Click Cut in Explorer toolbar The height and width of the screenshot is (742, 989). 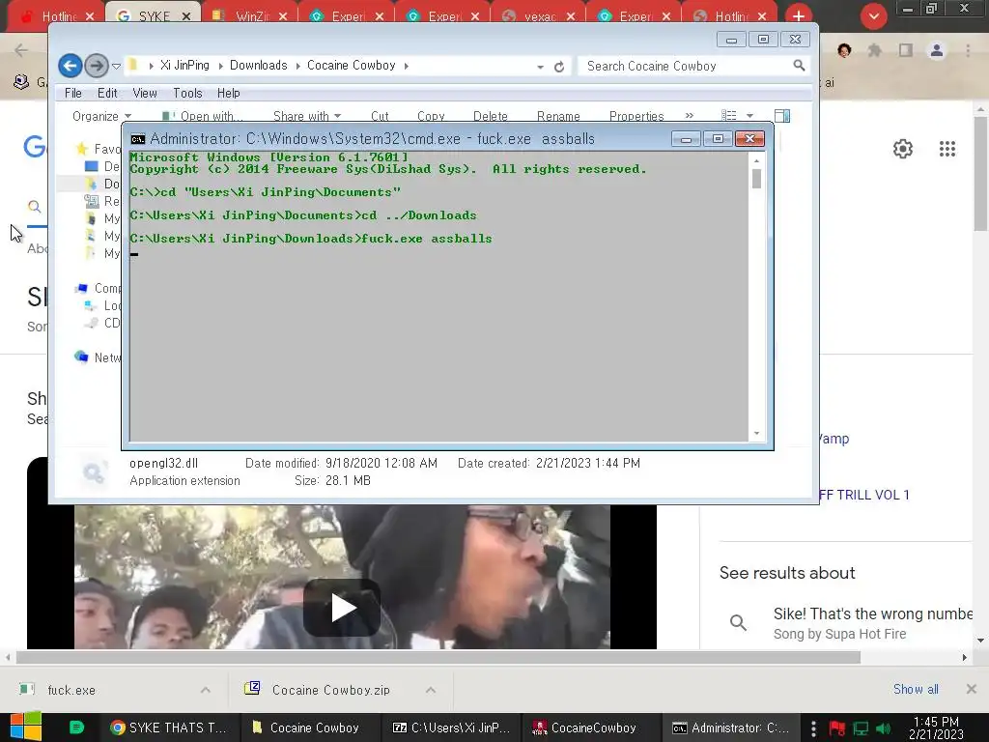[x=380, y=116]
